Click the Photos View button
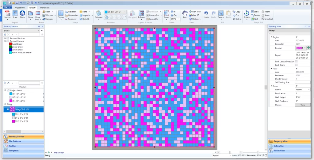Image resolution: width=314 pixels, height=160 pixels. pos(302,105)
